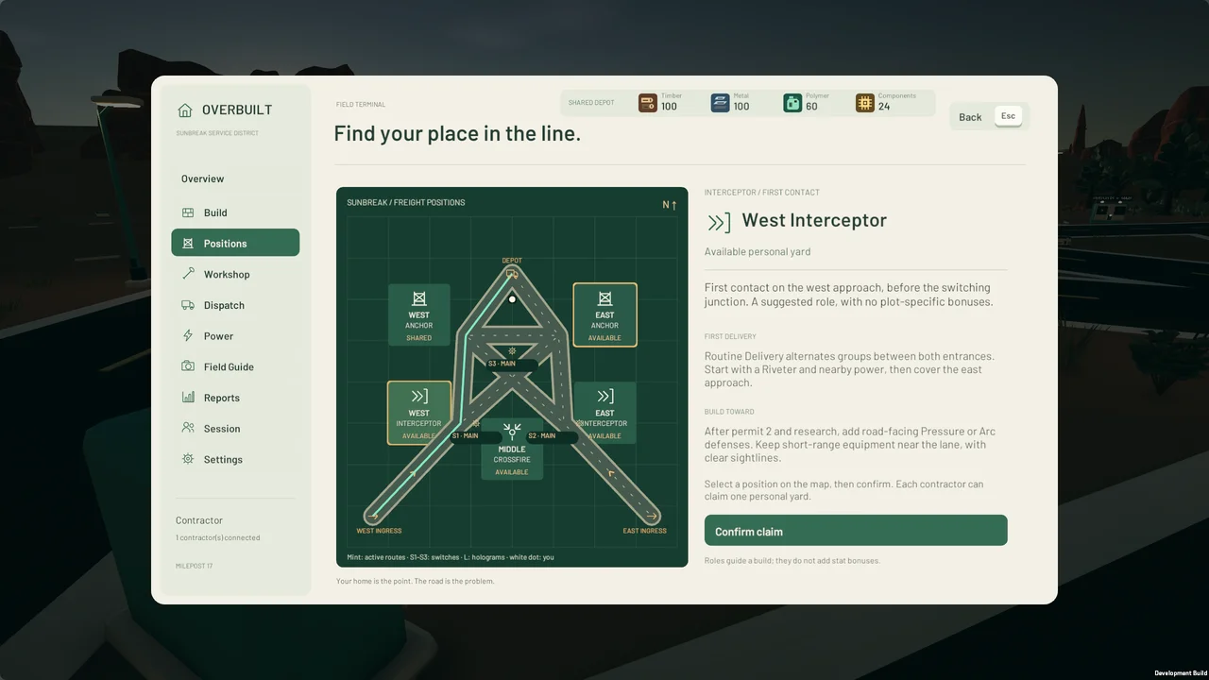Viewport: 1209px width, 680px height.
Task: Click the Depot icon on map
Action: click(512, 273)
